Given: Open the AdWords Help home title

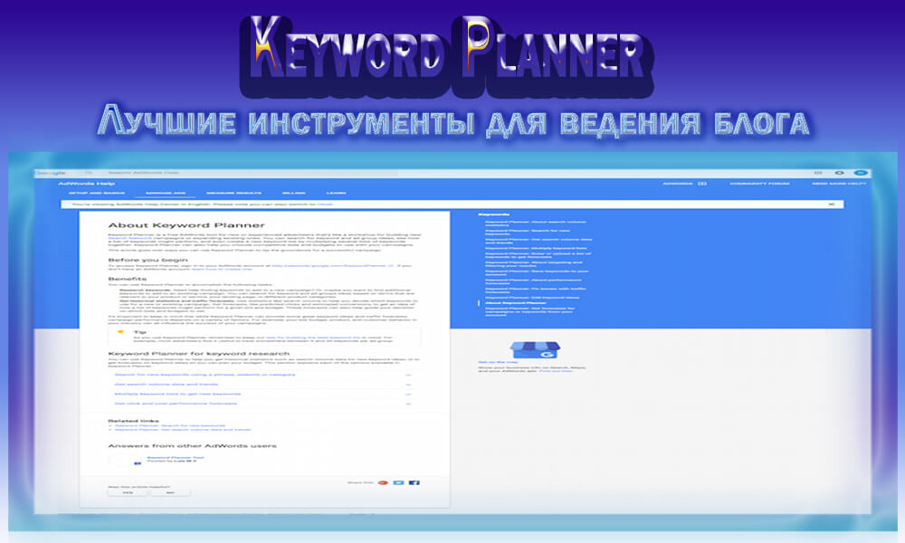Looking at the screenshot, I should tap(87, 184).
